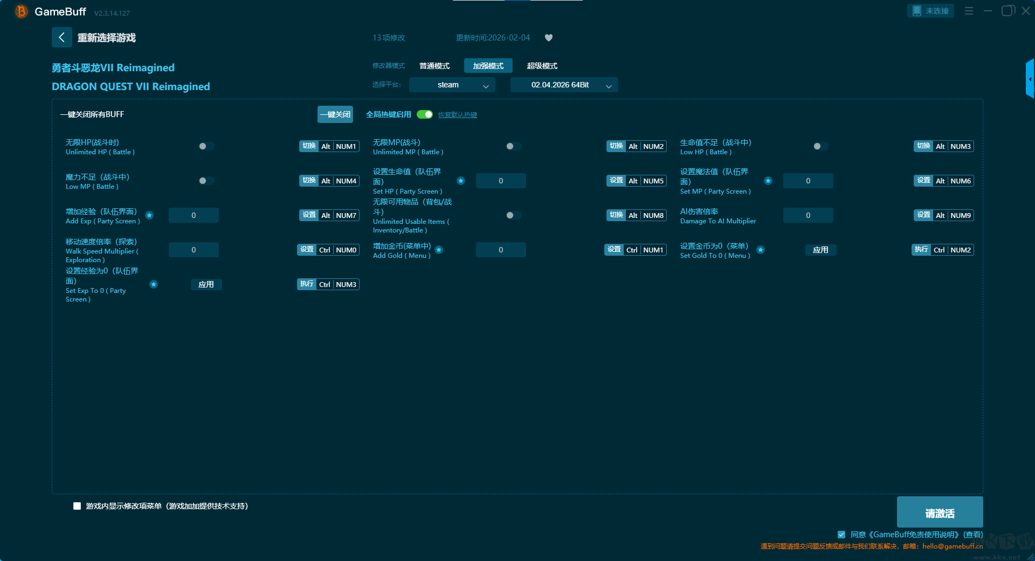Enable Unlimited HP (Battle) toggle
The width and height of the screenshot is (1035, 561).
tap(206, 146)
